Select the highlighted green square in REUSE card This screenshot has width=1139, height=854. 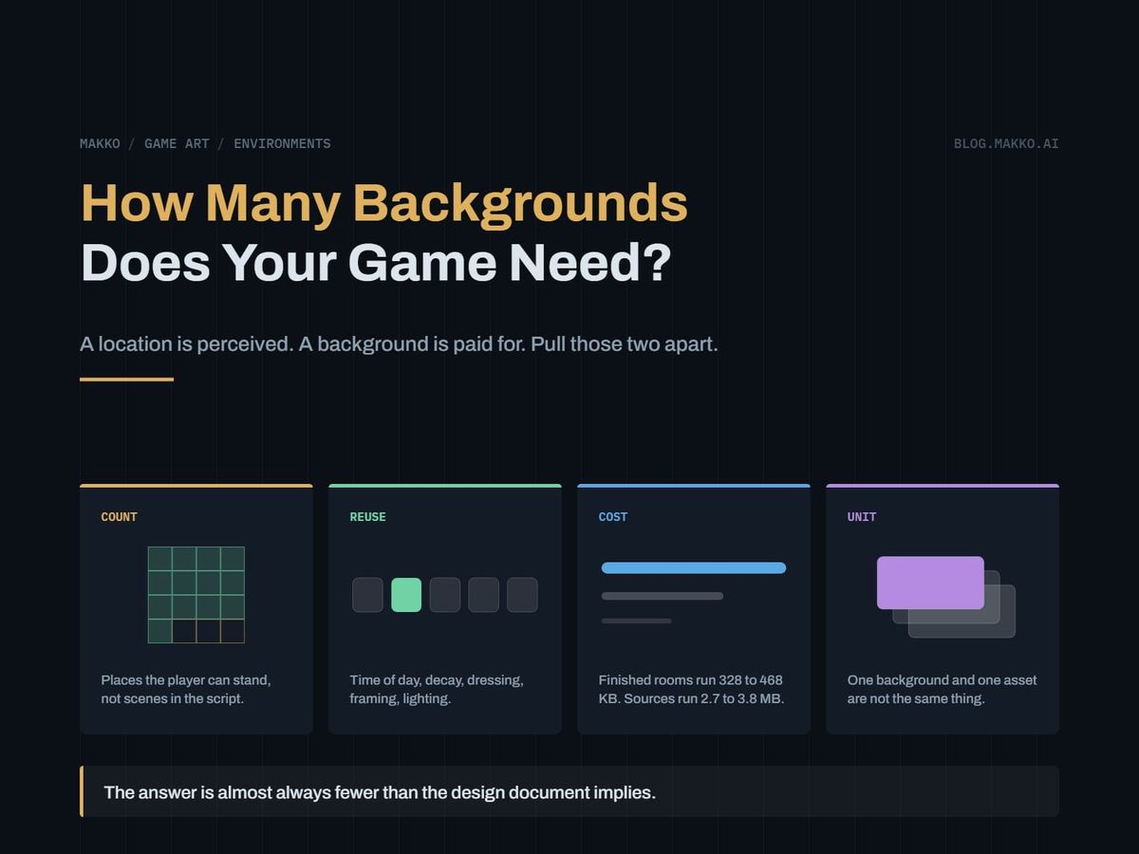[x=406, y=595]
